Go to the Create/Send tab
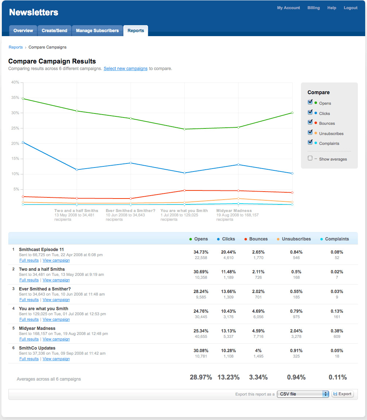The width and height of the screenshot is (367, 420). click(54, 31)
